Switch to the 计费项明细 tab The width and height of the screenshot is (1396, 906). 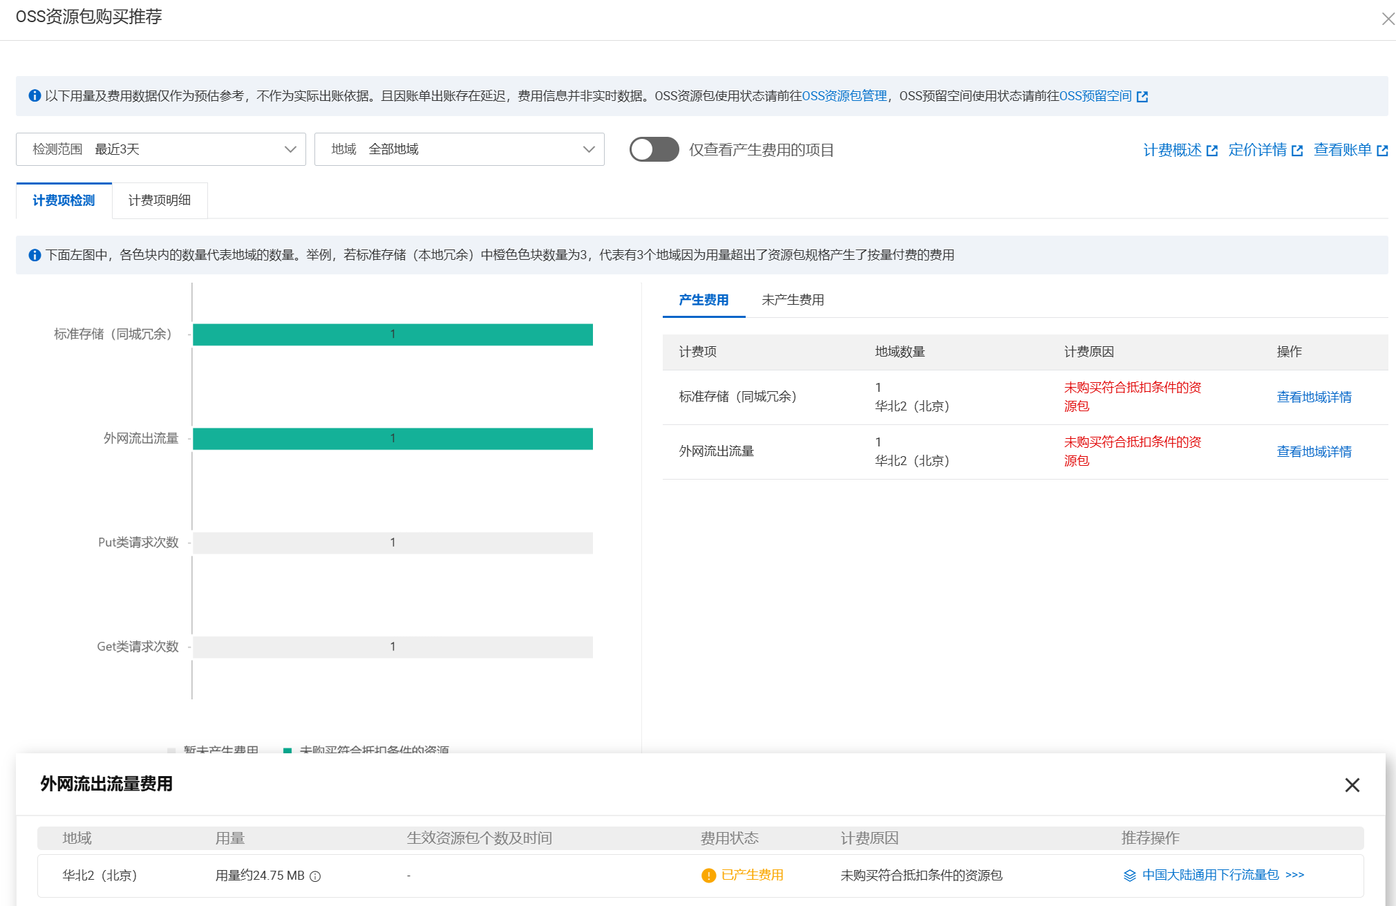[x=159, y=200]
